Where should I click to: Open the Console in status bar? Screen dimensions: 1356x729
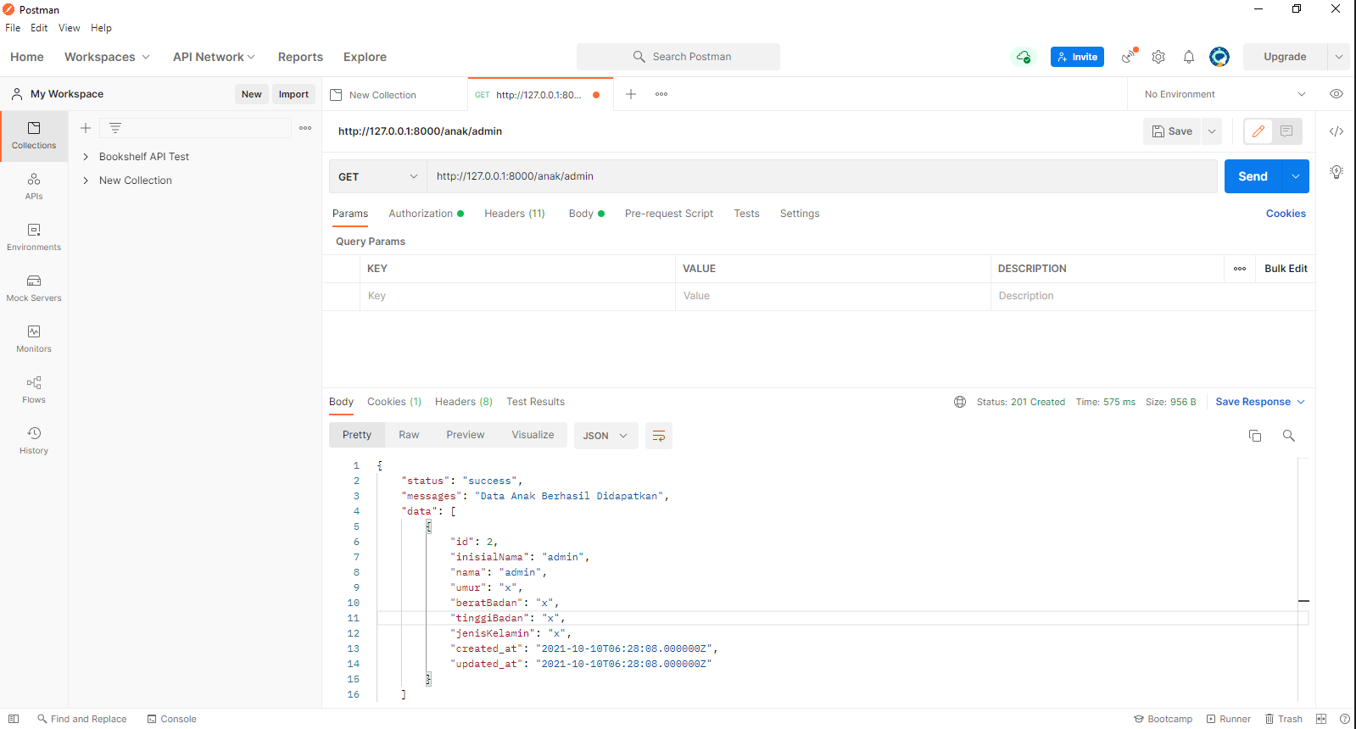(171, 719)
